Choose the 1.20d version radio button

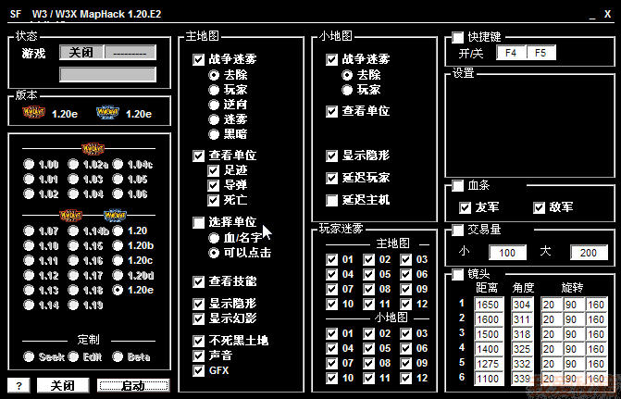tap(118, 275)
